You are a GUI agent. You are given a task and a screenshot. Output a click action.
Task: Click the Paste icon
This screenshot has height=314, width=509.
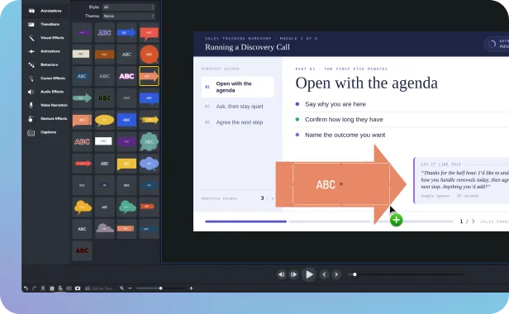(x=60, y=288)
